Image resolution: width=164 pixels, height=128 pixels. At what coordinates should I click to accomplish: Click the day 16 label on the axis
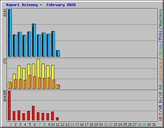(82, 124)
